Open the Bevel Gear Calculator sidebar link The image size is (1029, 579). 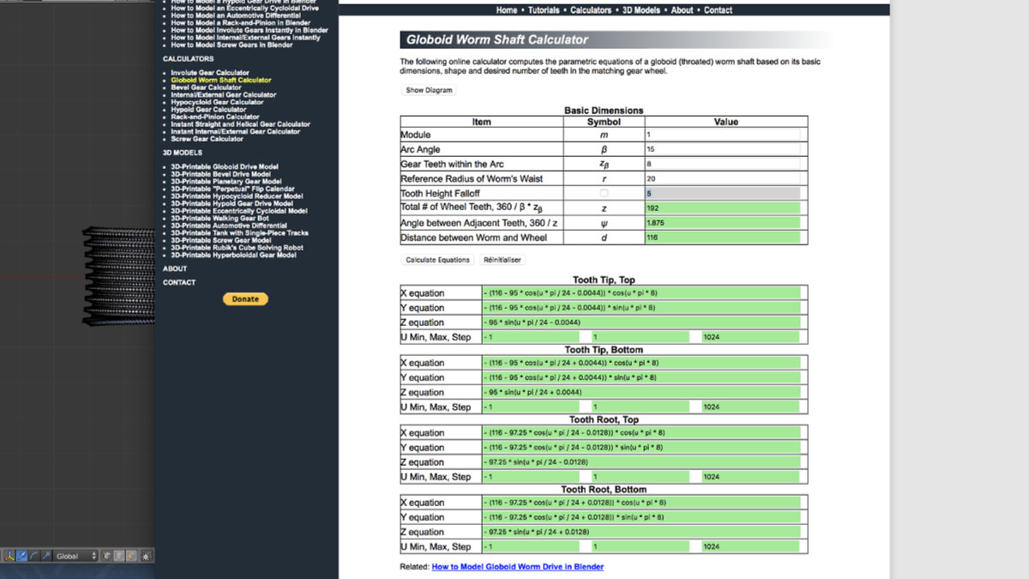tap(206, 87)
